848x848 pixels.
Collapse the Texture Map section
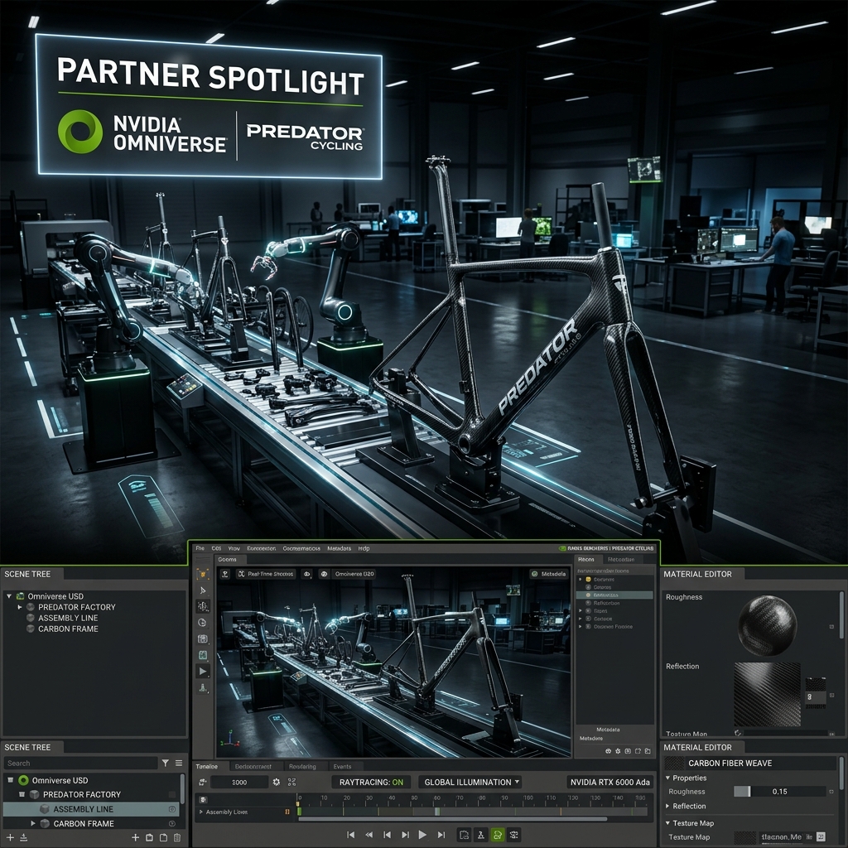pyautogui.click(x=667, y=823)
